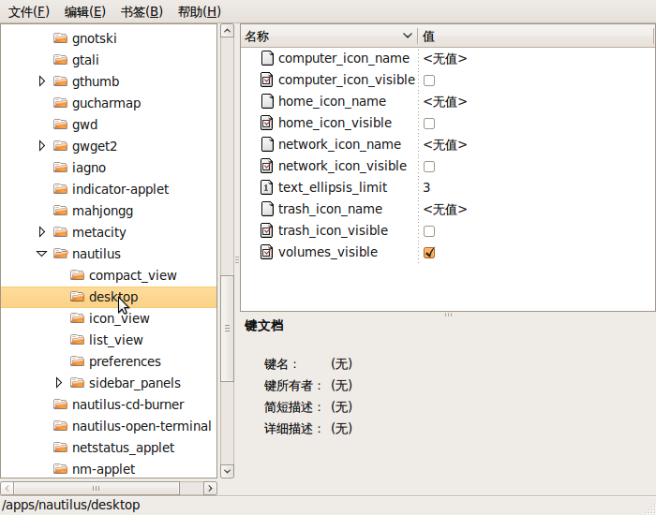Click the gtali folder icon
The image size is (656, 515).
click(61, 59)
